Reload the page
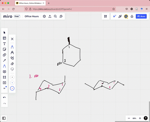This screenshot has height=122, width=150. [x=13, y=9]
